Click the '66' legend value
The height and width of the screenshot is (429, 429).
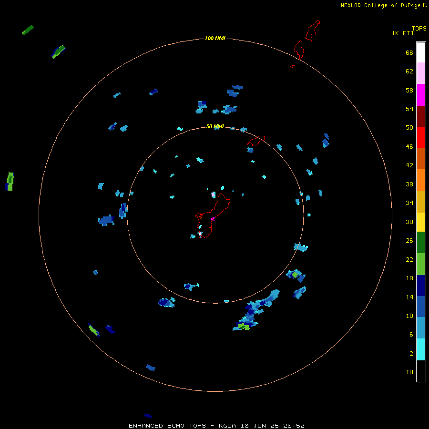click(409, 52)
